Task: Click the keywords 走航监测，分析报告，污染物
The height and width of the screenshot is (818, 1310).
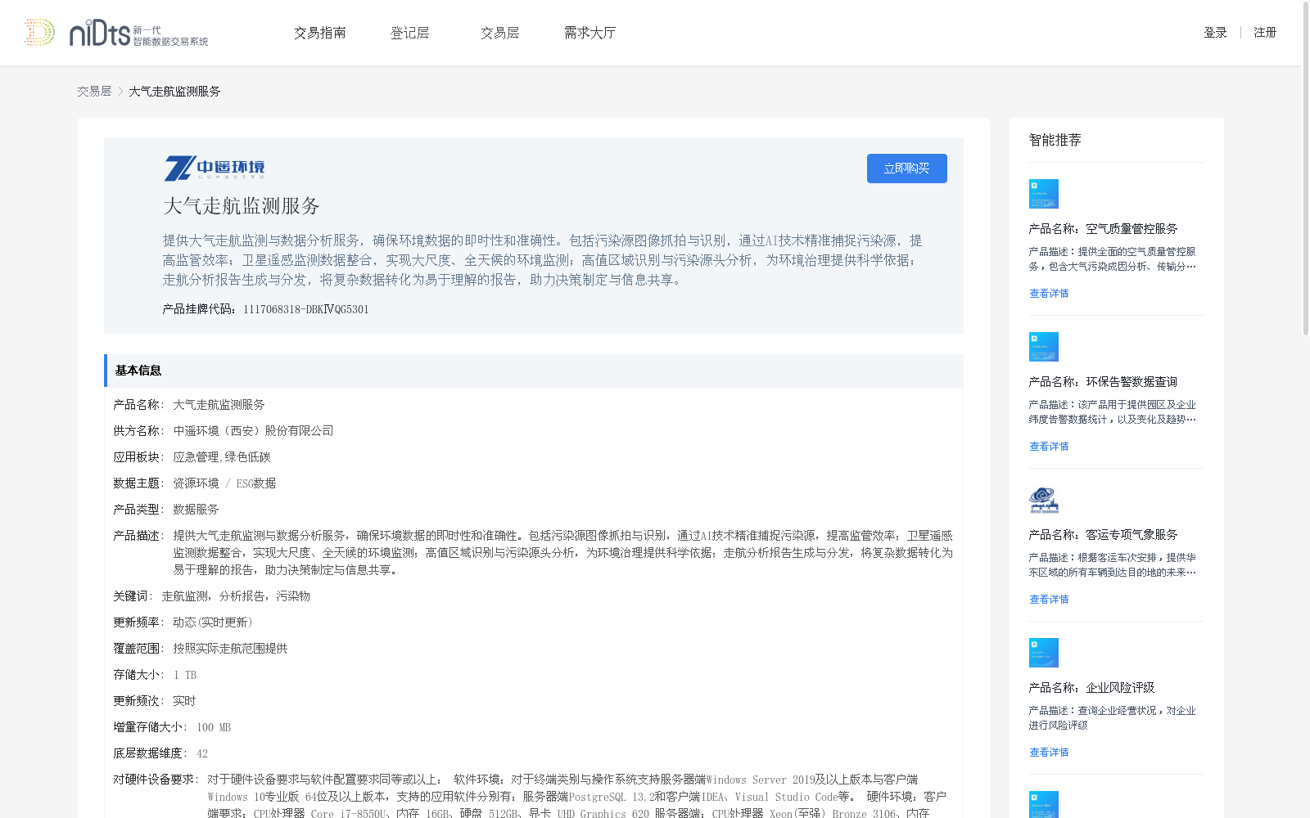Action: 236,596
